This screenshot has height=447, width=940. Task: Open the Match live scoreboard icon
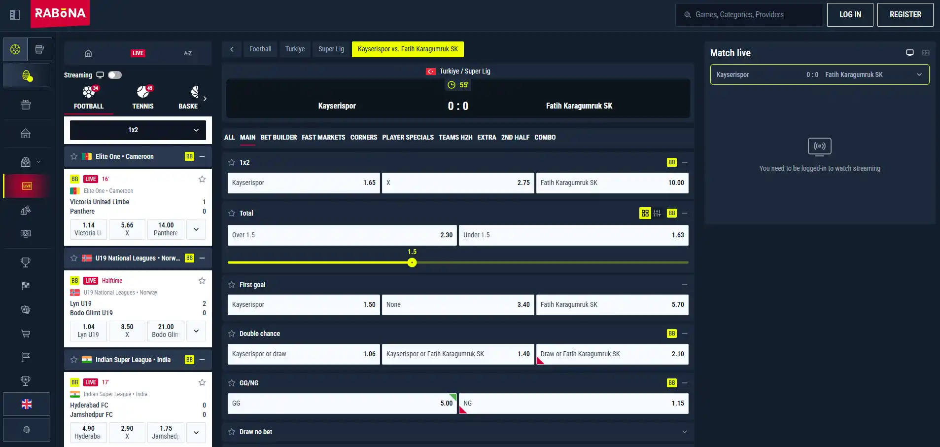coord(926,53)
